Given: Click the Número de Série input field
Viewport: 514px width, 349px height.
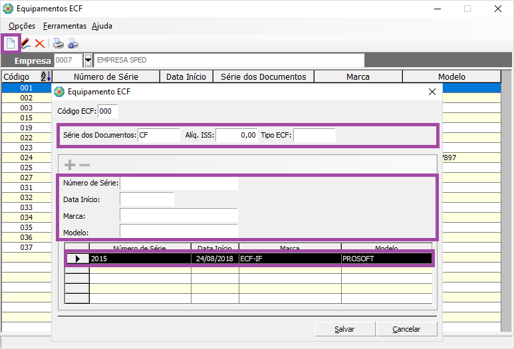Looking at the screenshot, I should 178,183.
